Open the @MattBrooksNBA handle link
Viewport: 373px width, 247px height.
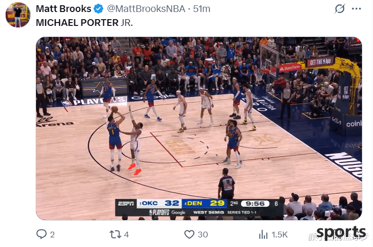pyautogui.click(x=146, y=9)
